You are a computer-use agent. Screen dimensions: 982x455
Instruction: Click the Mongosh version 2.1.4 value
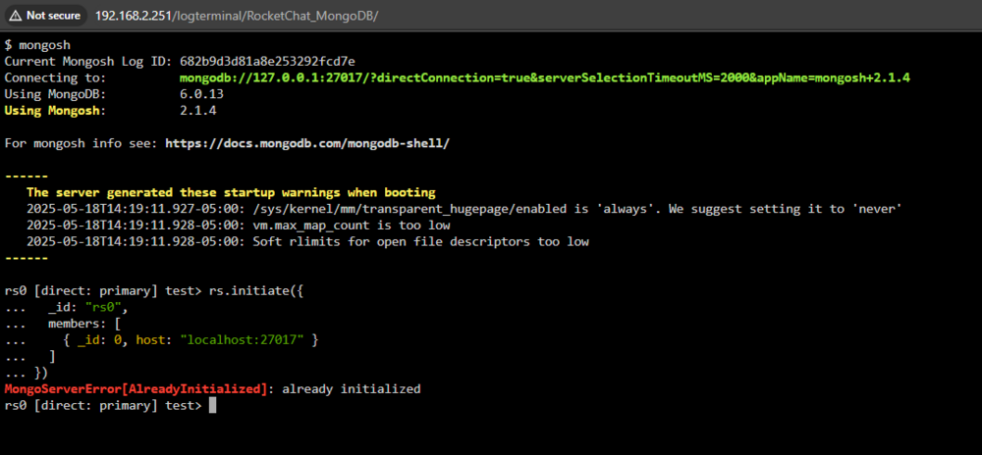click(x=198, y=111)
